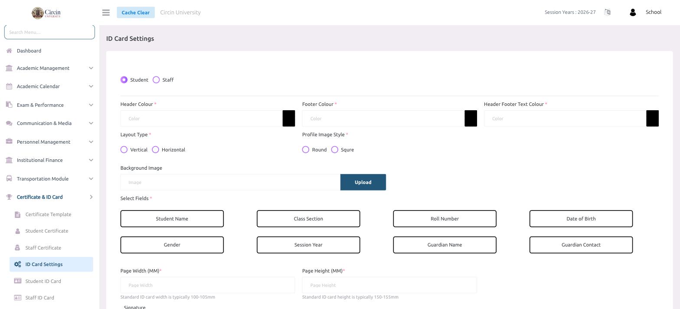Pick Header Footer Text Colour swatch
This screenshot has width=680, height=309.
(652, 118)
